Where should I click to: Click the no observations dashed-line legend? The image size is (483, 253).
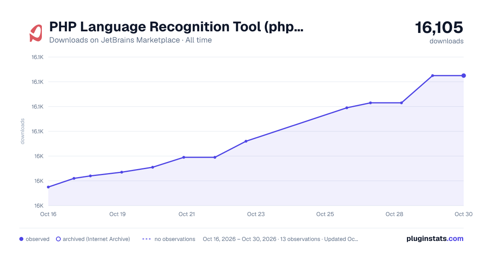[x=146, y=239]
